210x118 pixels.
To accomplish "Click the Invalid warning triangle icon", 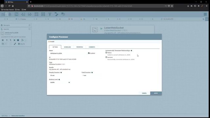I will (49, 42).
